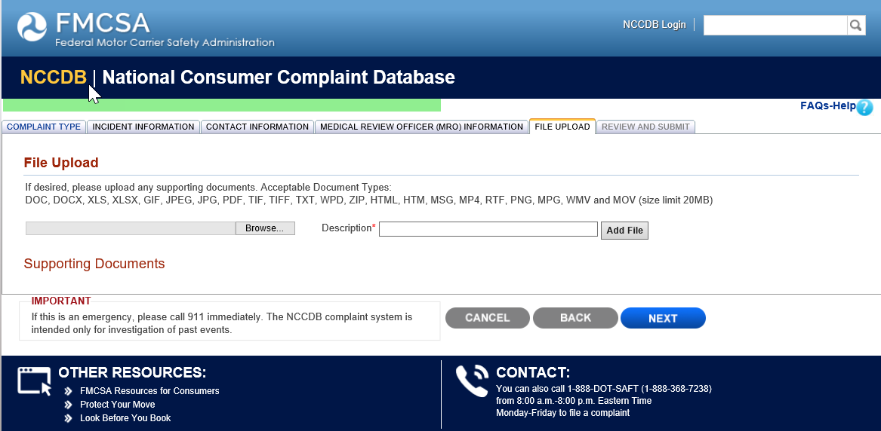This screenshot has height=431, width=881.
Task: Click the search magnifier icon
Action: [856, 25]
